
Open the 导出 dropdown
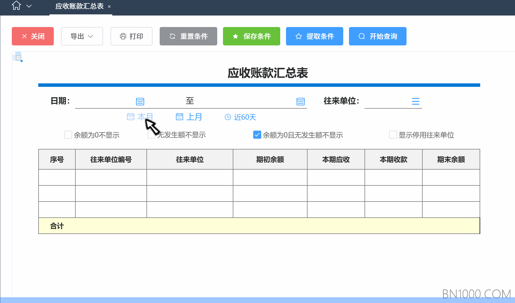[x=82, y=36]
